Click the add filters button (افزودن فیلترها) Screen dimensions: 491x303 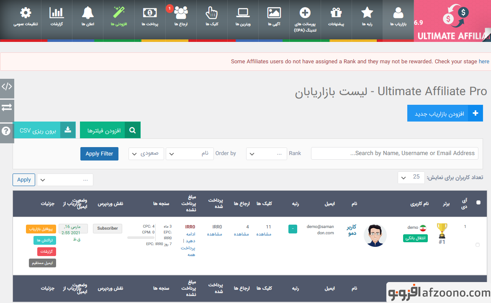(x=110, y=130)
